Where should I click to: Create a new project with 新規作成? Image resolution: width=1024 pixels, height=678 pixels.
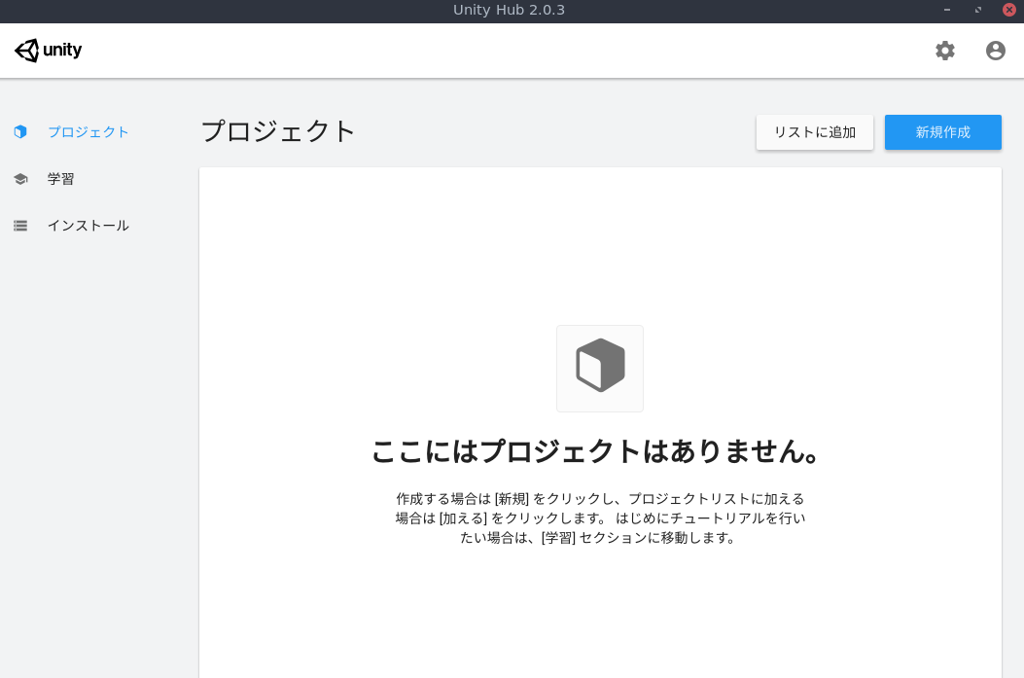tap(942, 132)
